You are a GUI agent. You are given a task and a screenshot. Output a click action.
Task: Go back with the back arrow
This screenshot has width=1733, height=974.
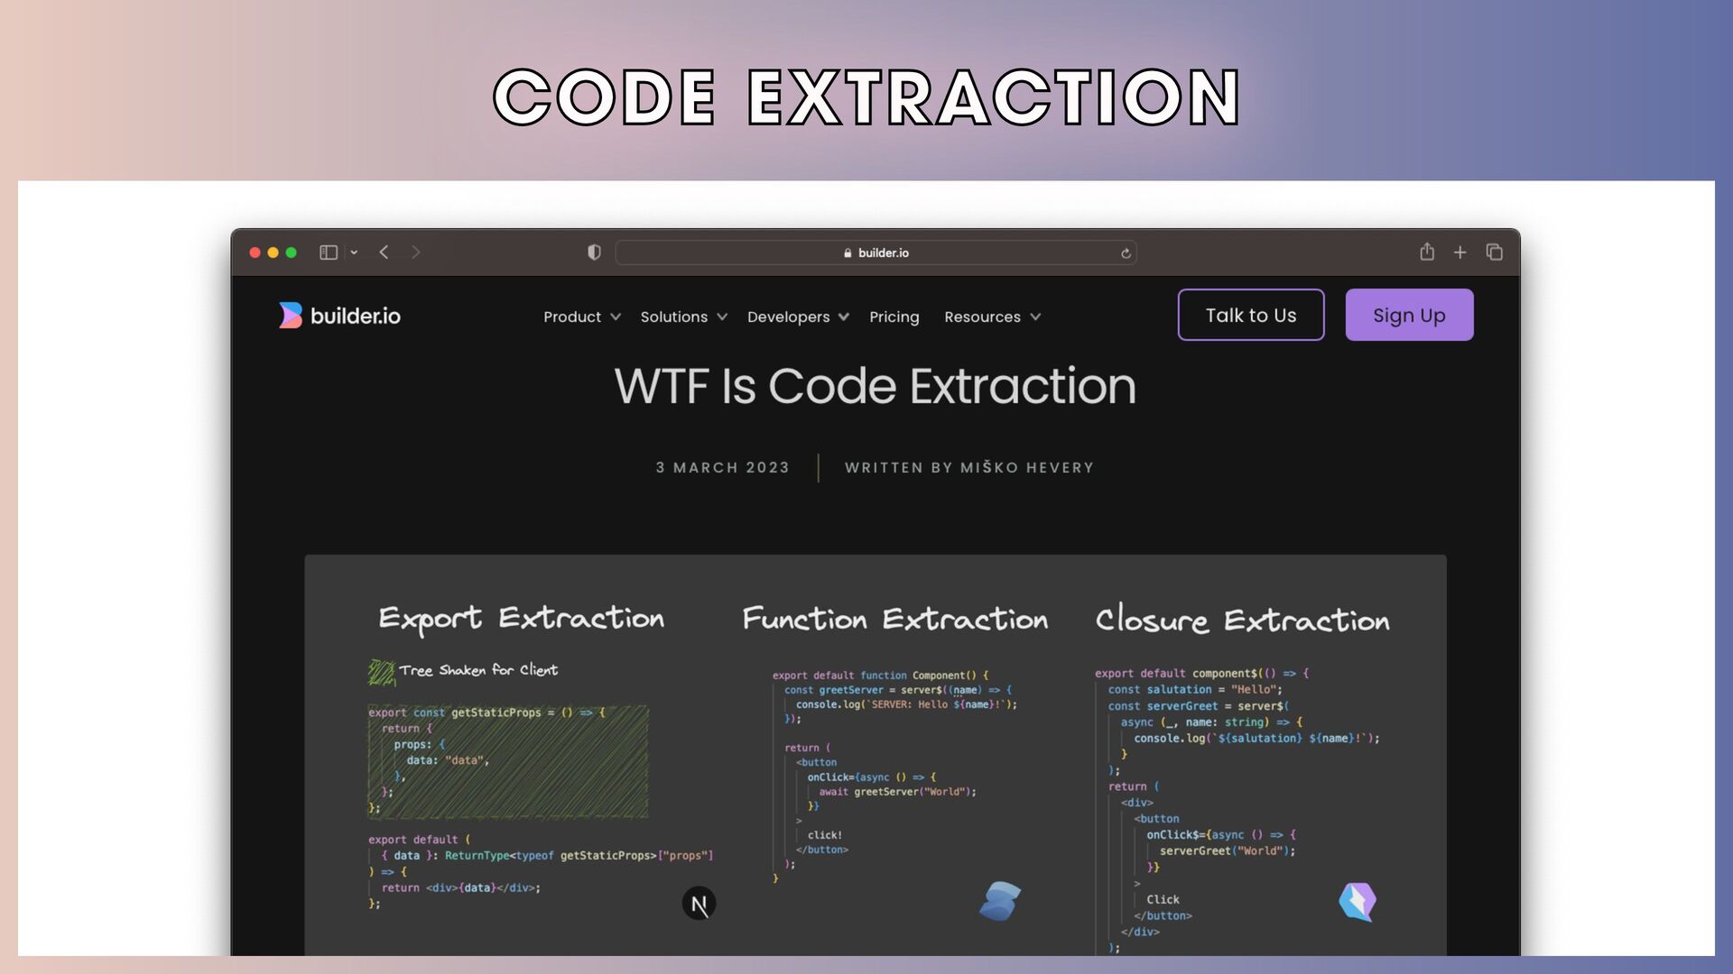pos(385,253)
